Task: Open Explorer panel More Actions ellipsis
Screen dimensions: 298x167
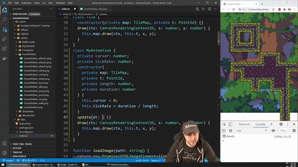Action: tap(51, 9)
